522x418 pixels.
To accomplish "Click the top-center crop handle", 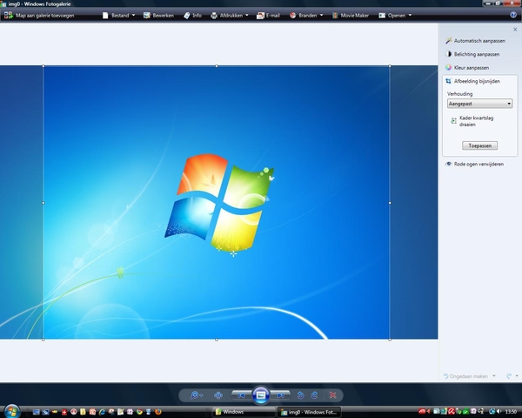I will coord(217,66).
